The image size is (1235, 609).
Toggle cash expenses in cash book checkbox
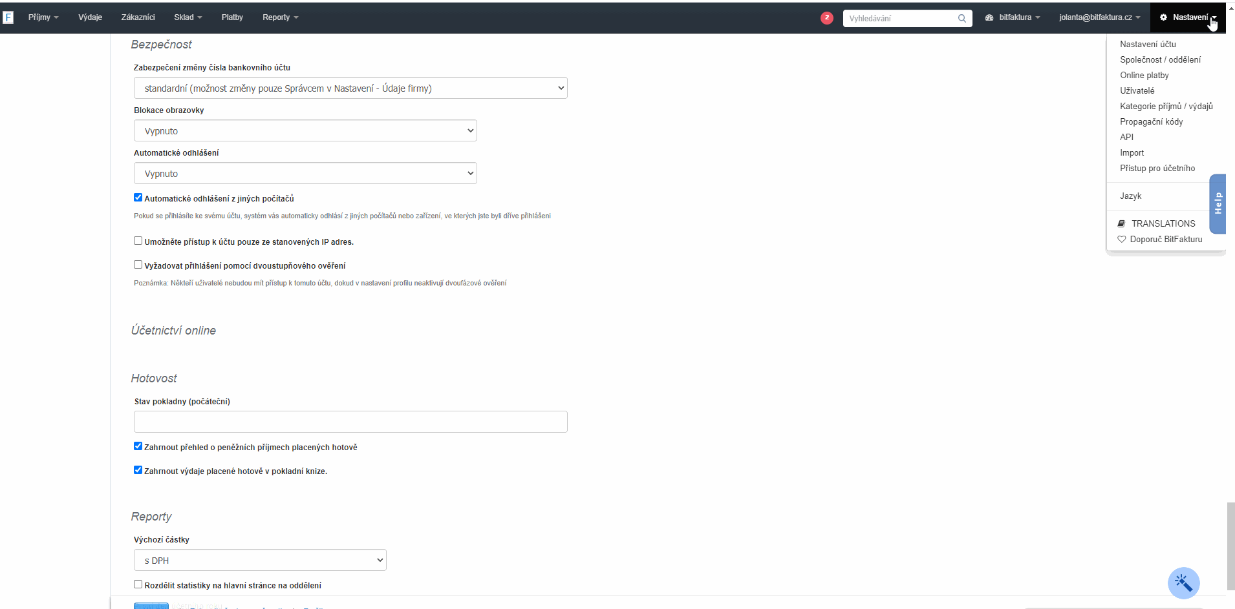coord(138,470)
